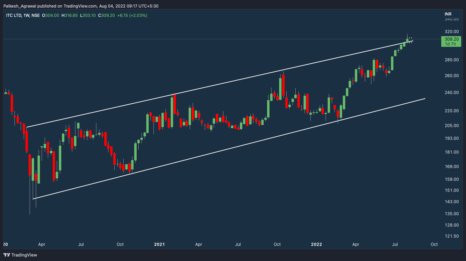The height and width of the screenshot is (261, 466).
Task: Click the 181.00 price axis label
Action: point(452,152)
